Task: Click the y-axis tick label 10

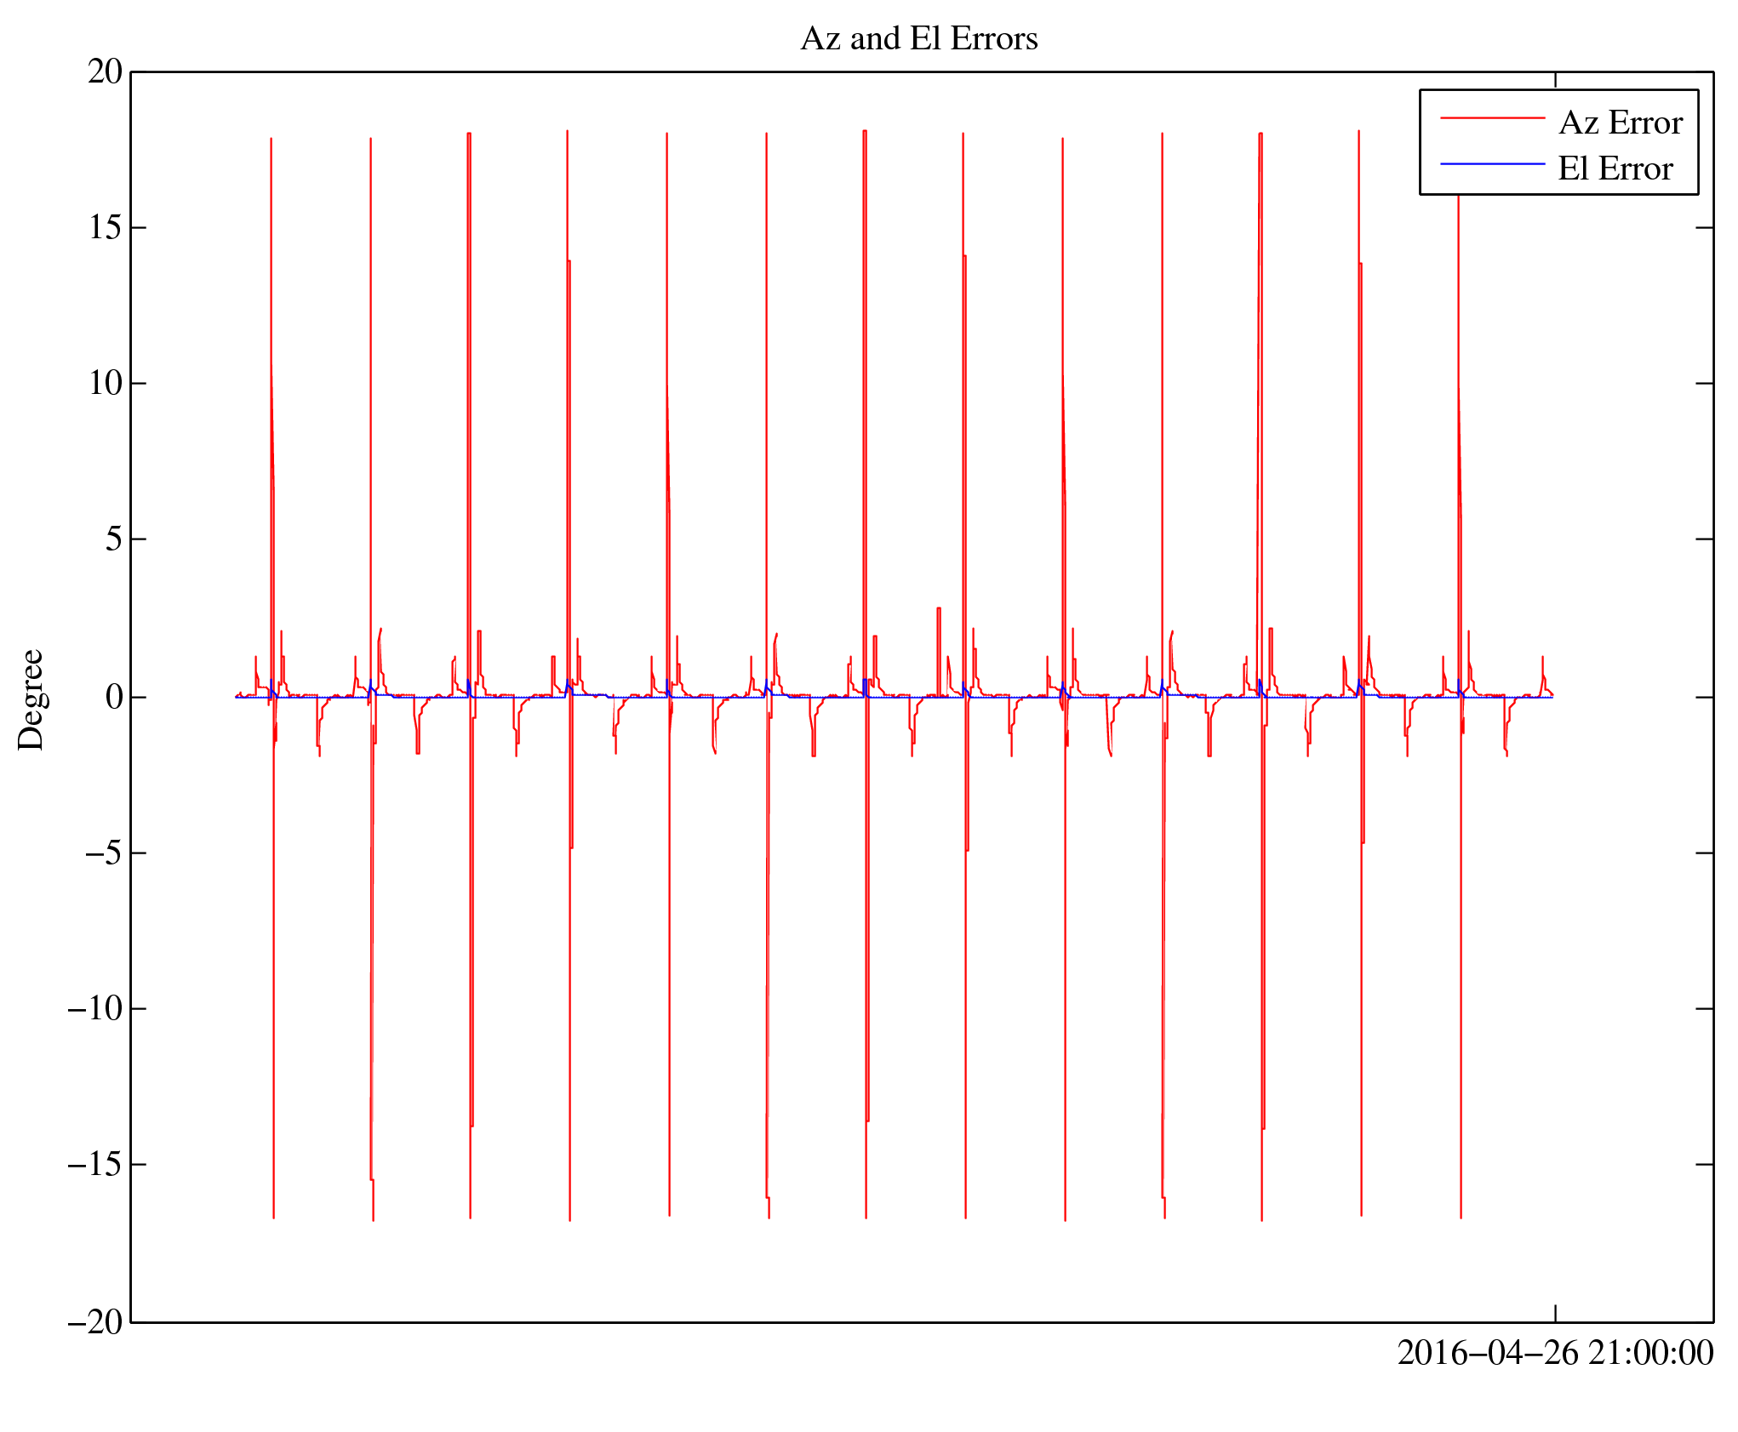Action: pyautogui.click(x=106, y=384)
